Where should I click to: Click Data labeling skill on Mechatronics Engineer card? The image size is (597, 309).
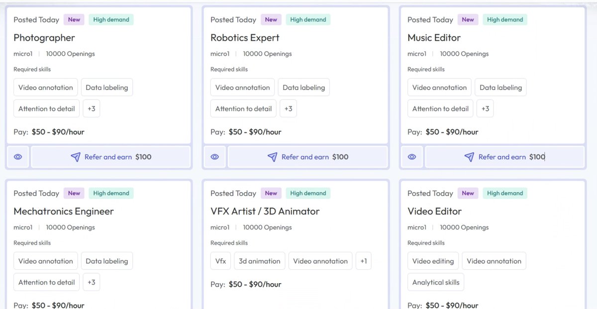[107, 261]
